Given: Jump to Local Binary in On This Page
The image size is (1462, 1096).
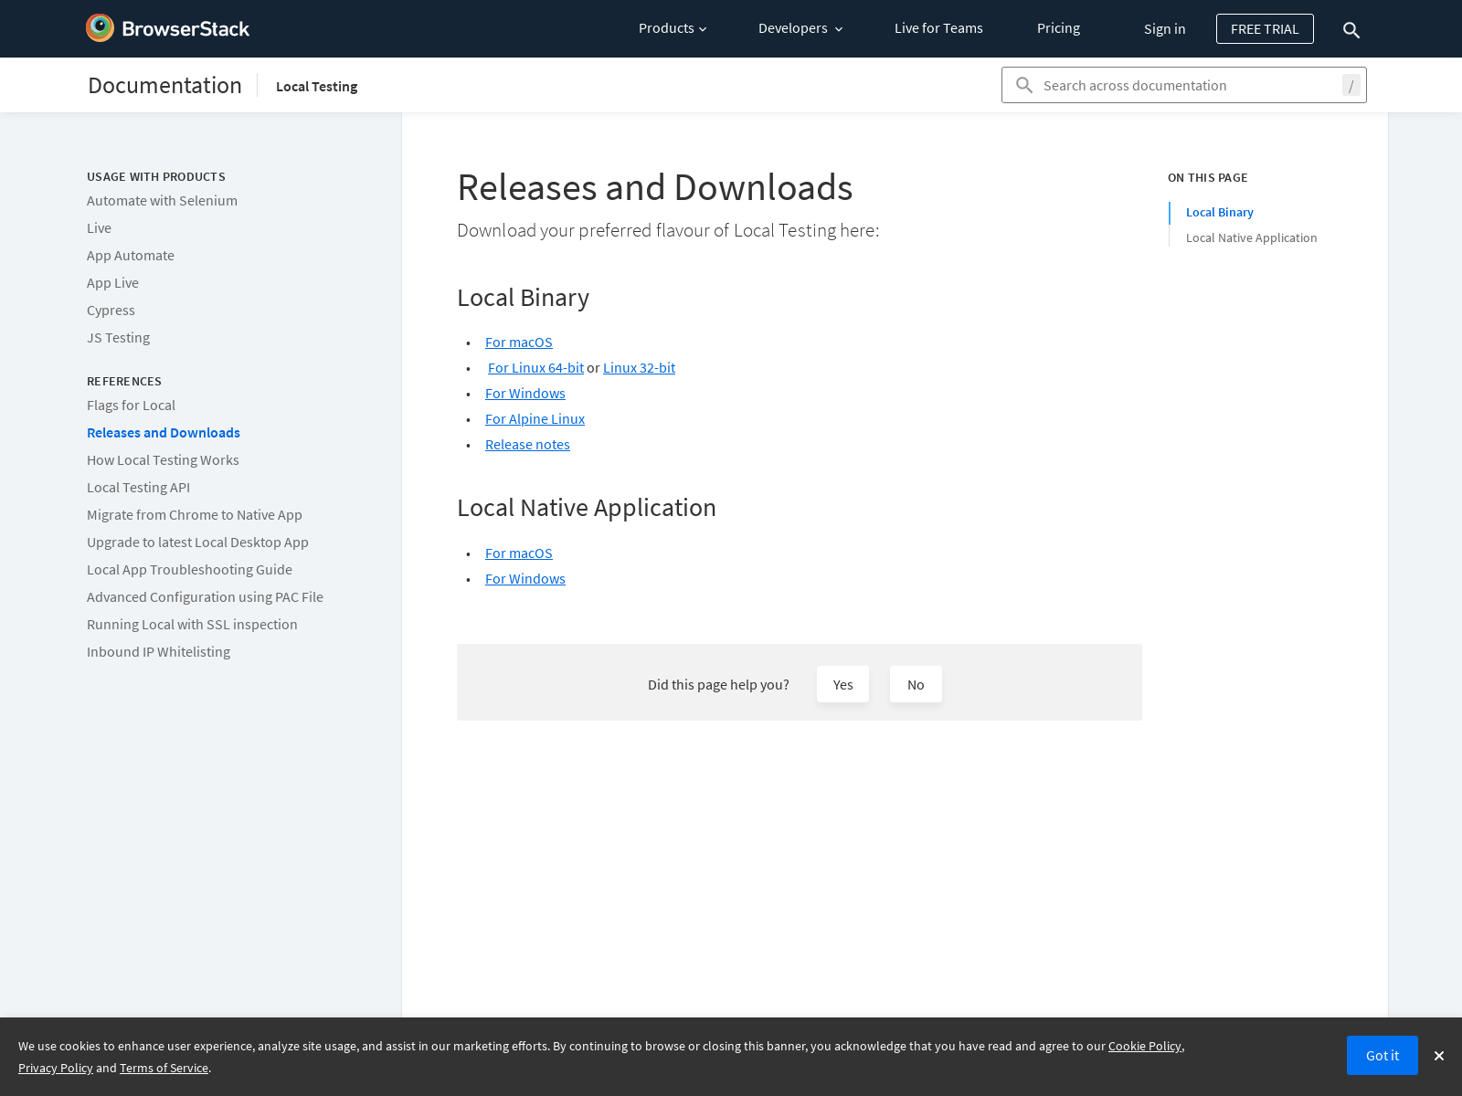Looking at the screenshot, I should pos(1219,212).
